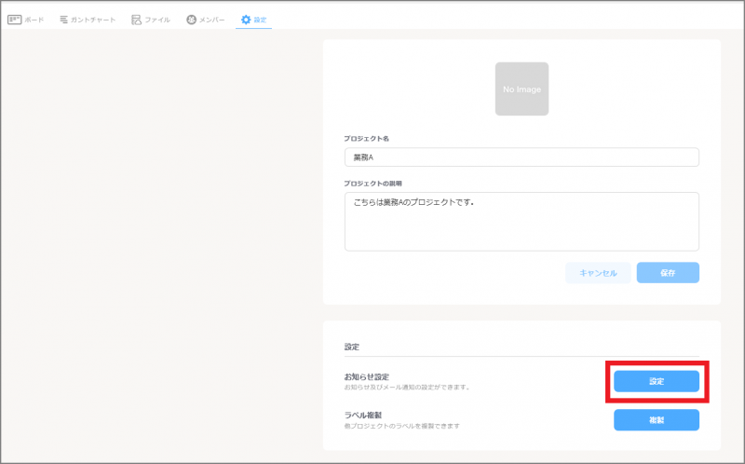Click the file icon in navigation
The width and height of the screenshot is (745, 464).
[136, 20]
